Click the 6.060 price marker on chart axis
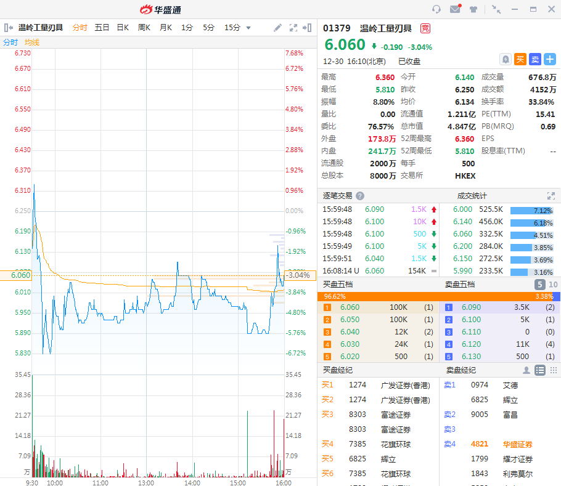Viewport: 561px width, 486px height. coord(16,275)
